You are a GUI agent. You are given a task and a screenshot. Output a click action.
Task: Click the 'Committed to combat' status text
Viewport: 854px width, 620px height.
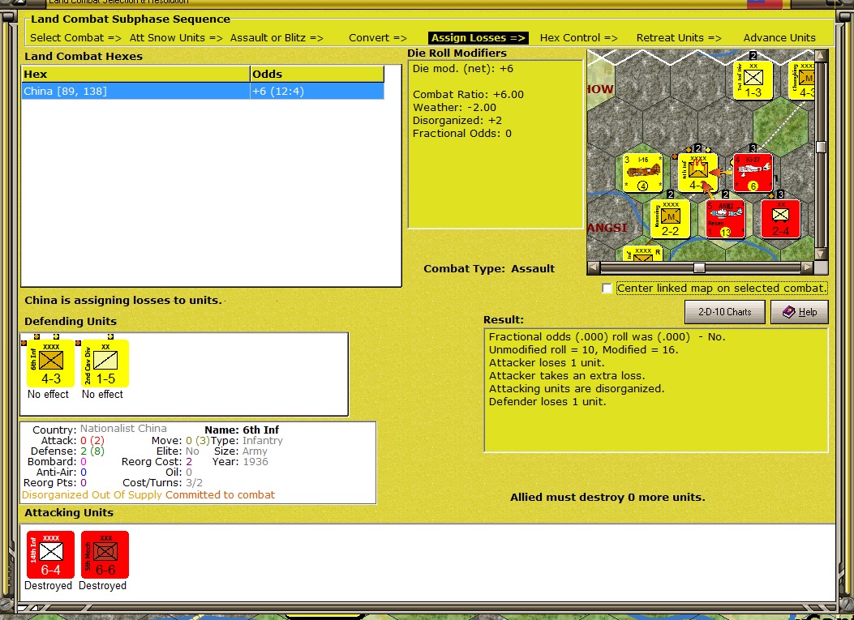(x=220, y=495)
